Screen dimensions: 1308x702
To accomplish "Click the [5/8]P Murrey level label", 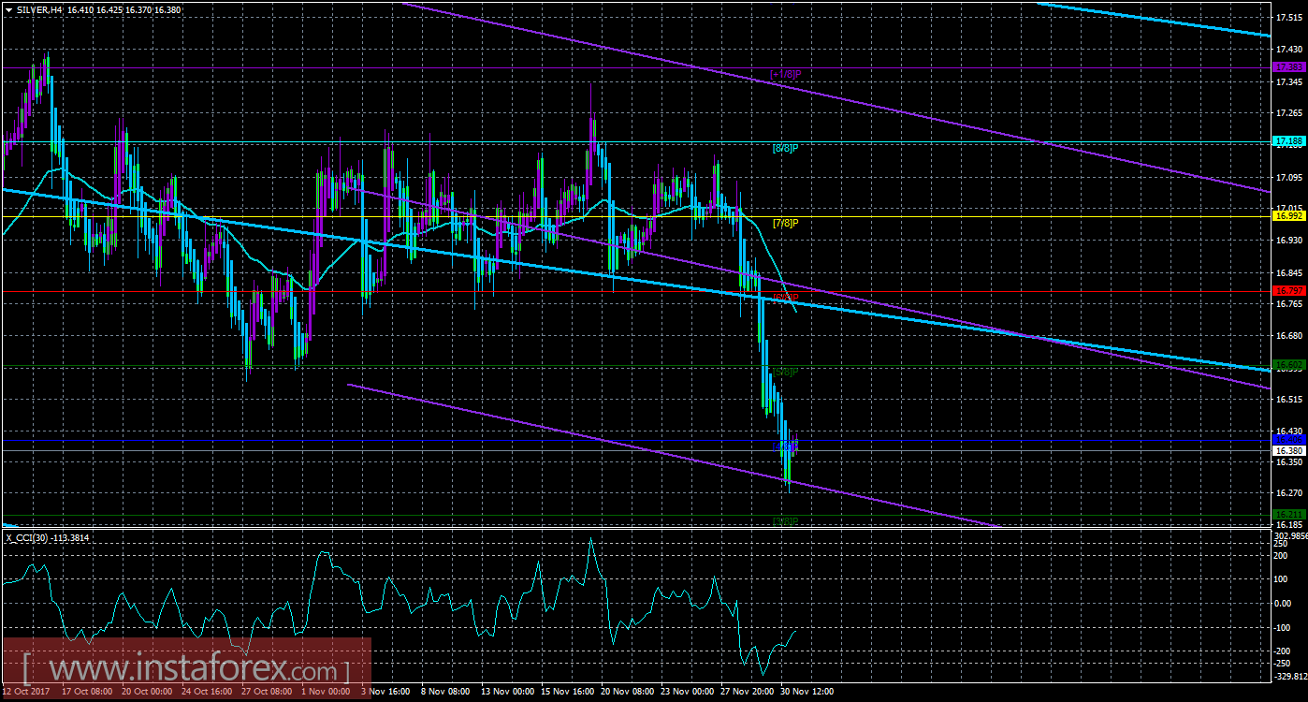I will (785, 372).
